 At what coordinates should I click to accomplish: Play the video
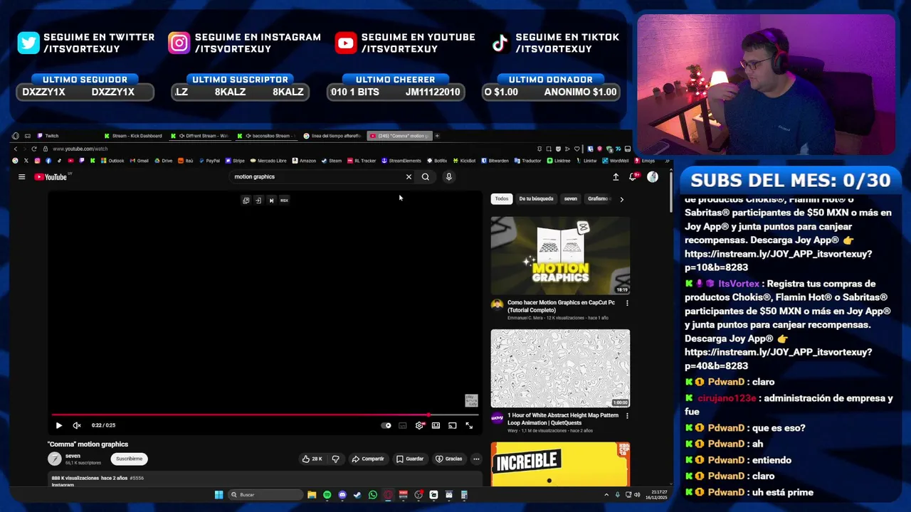(x=59, y=425)
